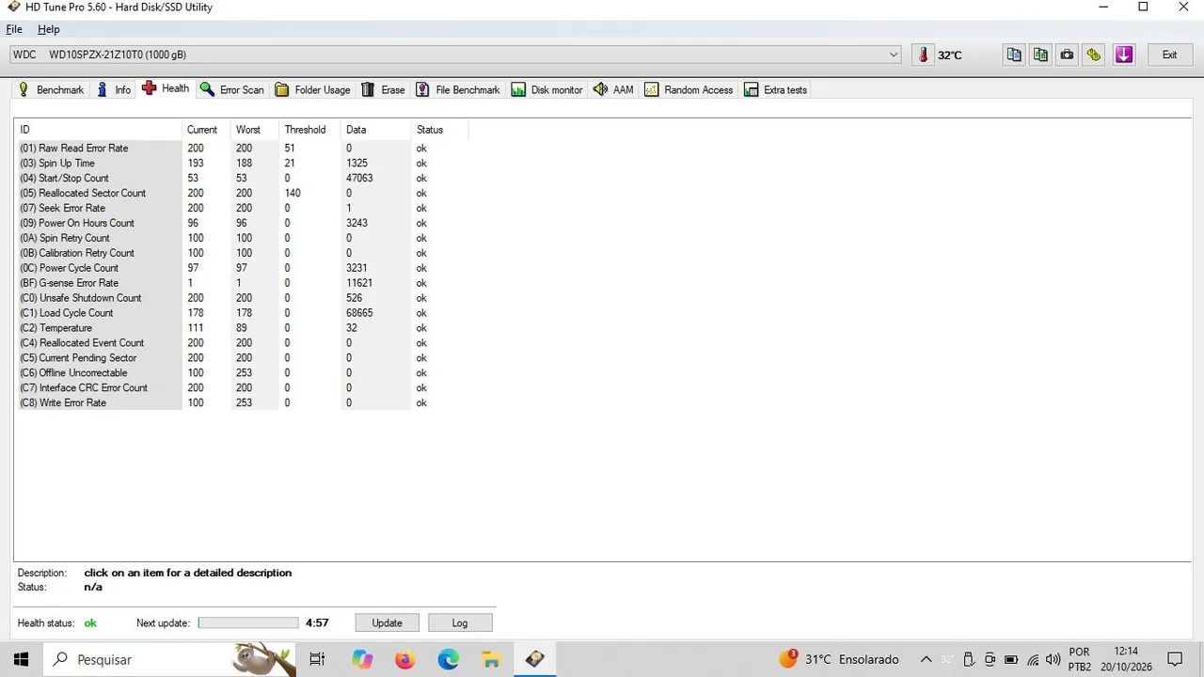This screenshot has height=677, width=1204.
Task: Copy text to clipboard toolbar icon
Action: (x=1014, y=55)
